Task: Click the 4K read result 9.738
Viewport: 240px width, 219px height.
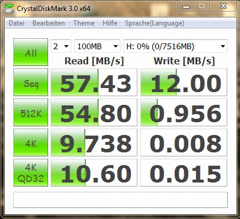Action: click(94, 143)
